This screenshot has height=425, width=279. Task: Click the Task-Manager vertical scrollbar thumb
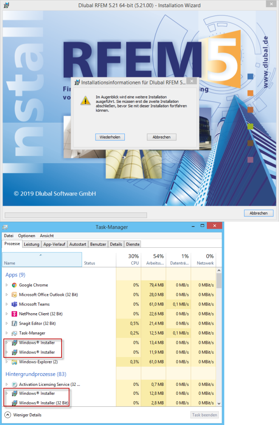(219, 280)
